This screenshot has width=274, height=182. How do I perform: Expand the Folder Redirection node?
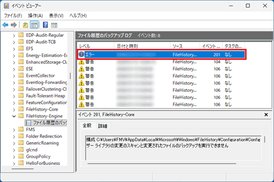point(14,137)
